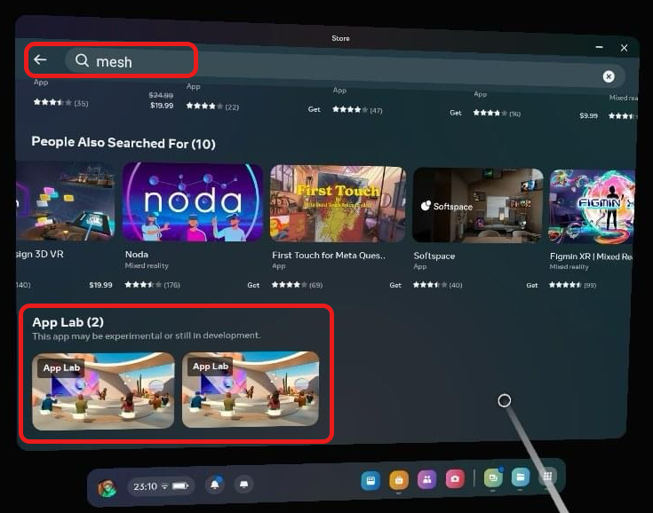Click the magnifying glass search icon
The width and height of the screenshot is (653, 513).
82,60
